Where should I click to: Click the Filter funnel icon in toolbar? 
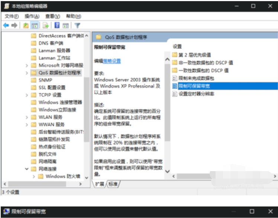[77, 26]
